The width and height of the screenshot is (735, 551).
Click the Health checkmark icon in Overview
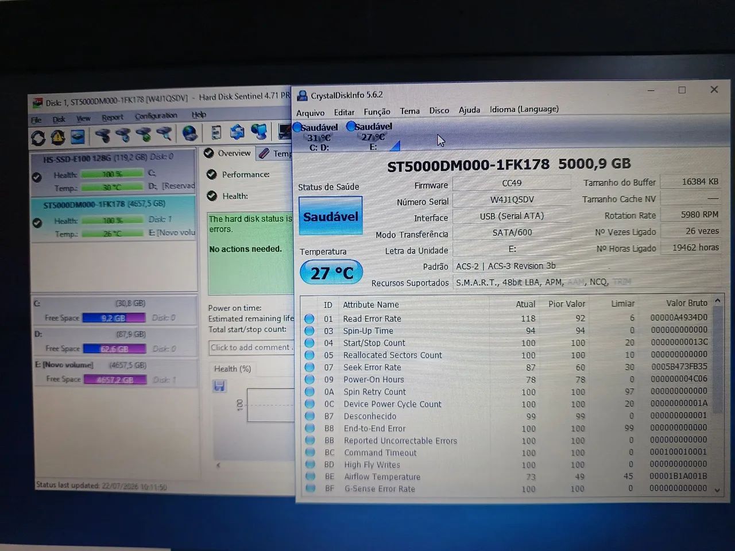(211, 196)
